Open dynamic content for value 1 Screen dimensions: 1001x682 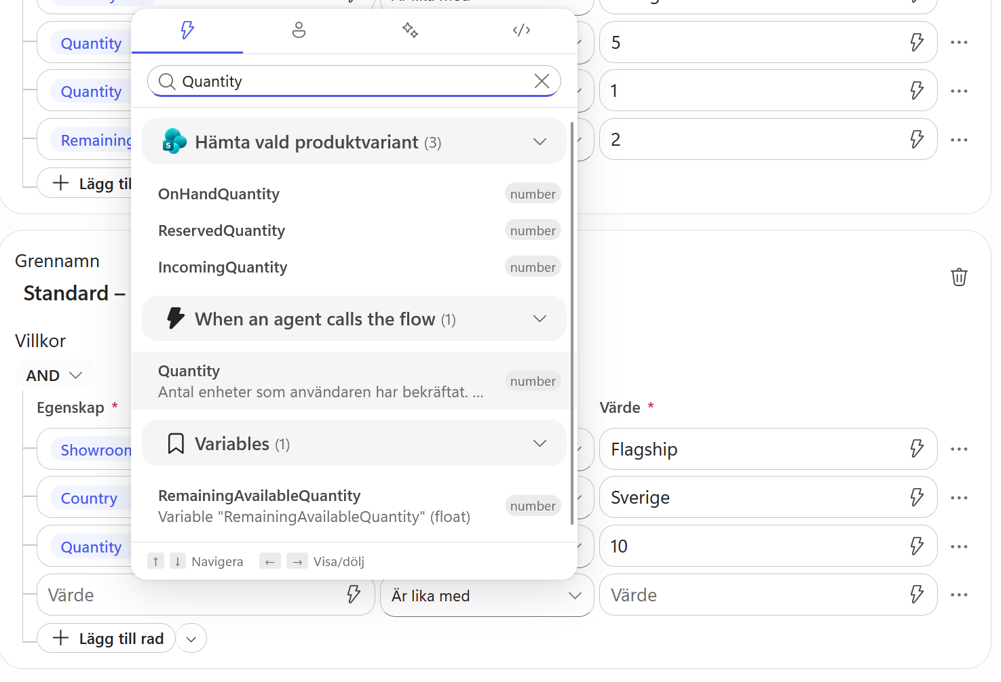tap(917, 90)
